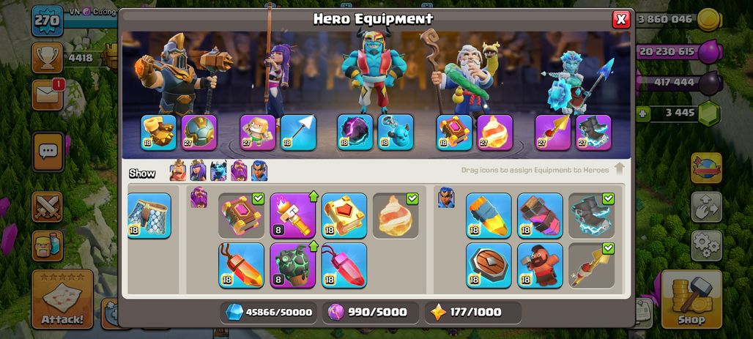The image size is (753, 339).
Task: Select the Royal Champion hero model
Action: 574,84
